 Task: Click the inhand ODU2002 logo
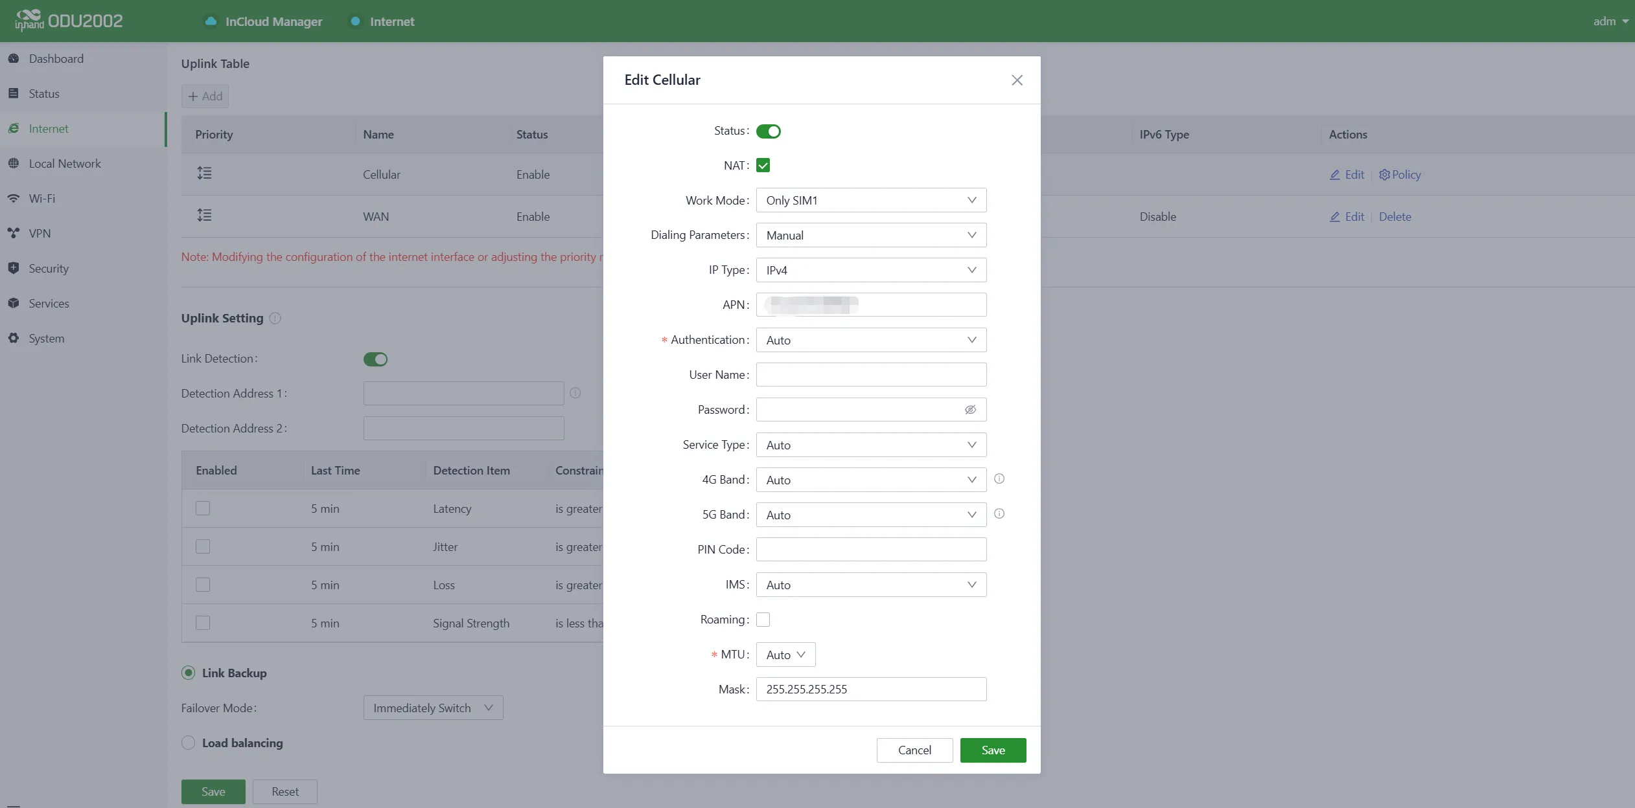point(69,21)
